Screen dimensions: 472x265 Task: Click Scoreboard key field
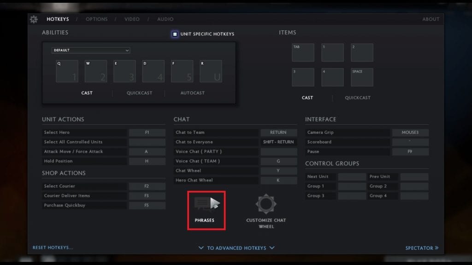pos(410,142)
